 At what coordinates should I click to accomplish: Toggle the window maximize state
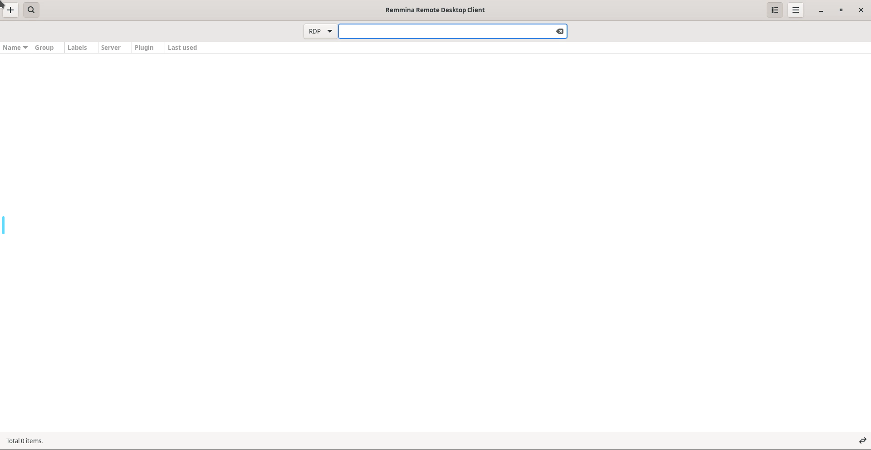pyautogui.click(x=841, y=10)
